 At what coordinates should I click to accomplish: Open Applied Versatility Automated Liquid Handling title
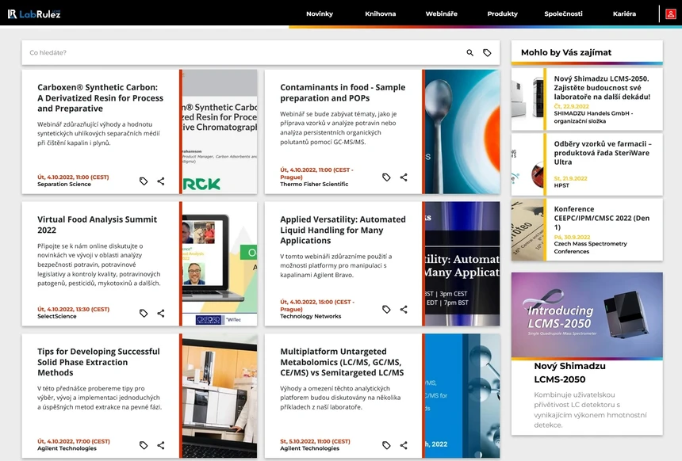coord(343,230)
